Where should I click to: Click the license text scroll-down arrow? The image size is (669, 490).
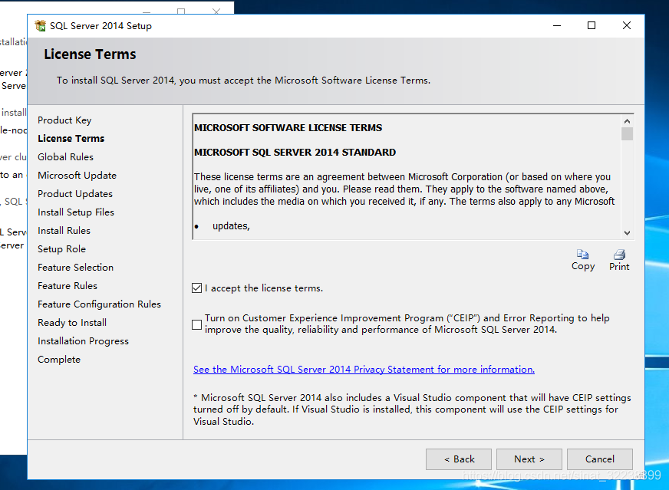point(627,233)
